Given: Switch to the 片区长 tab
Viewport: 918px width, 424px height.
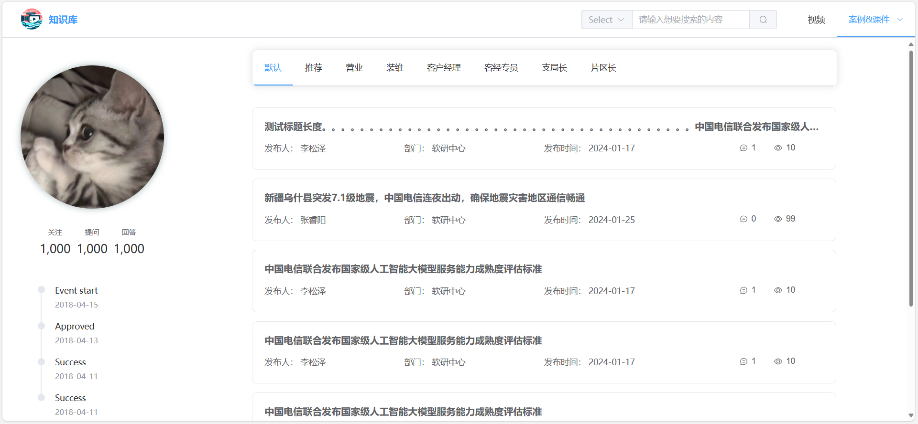Looking at the screenshot, I should pyautogui.click(x=603, y=68).
